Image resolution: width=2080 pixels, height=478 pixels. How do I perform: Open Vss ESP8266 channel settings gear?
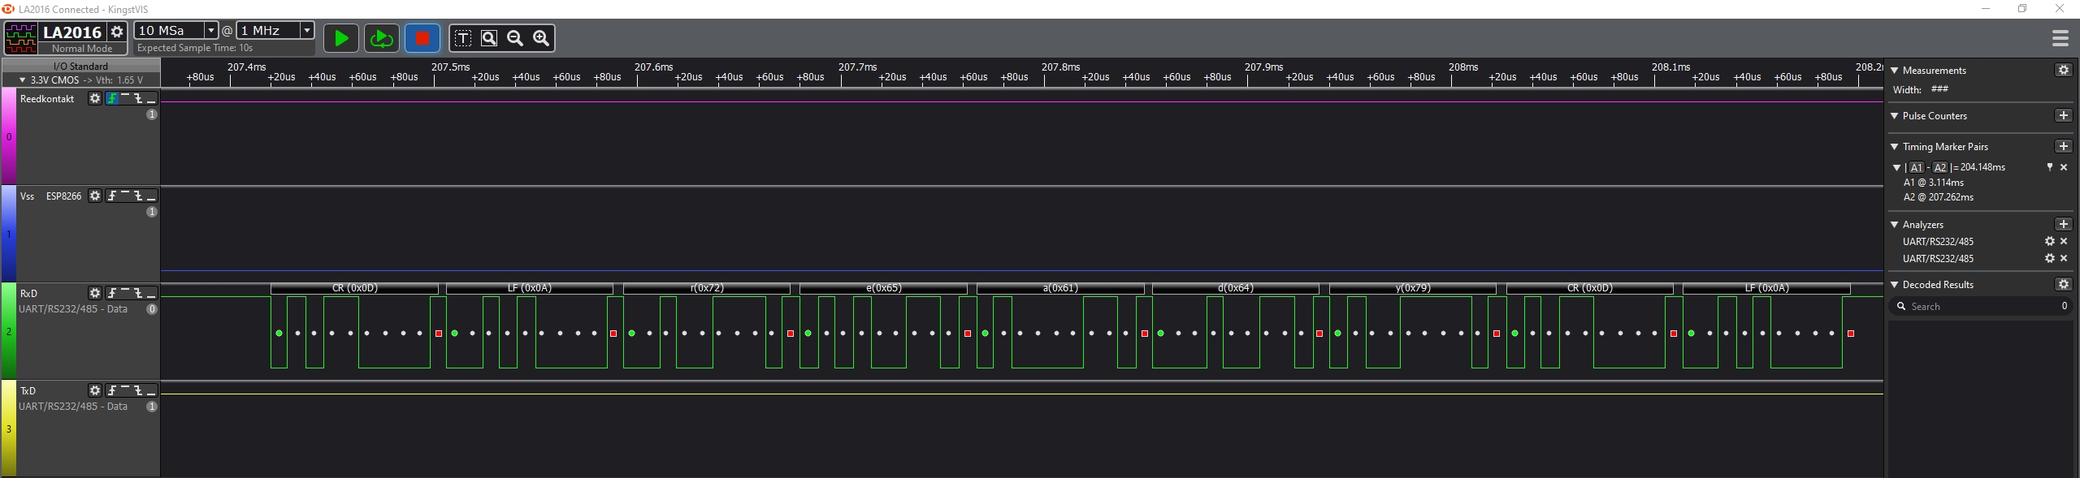[x=95, y=196]
